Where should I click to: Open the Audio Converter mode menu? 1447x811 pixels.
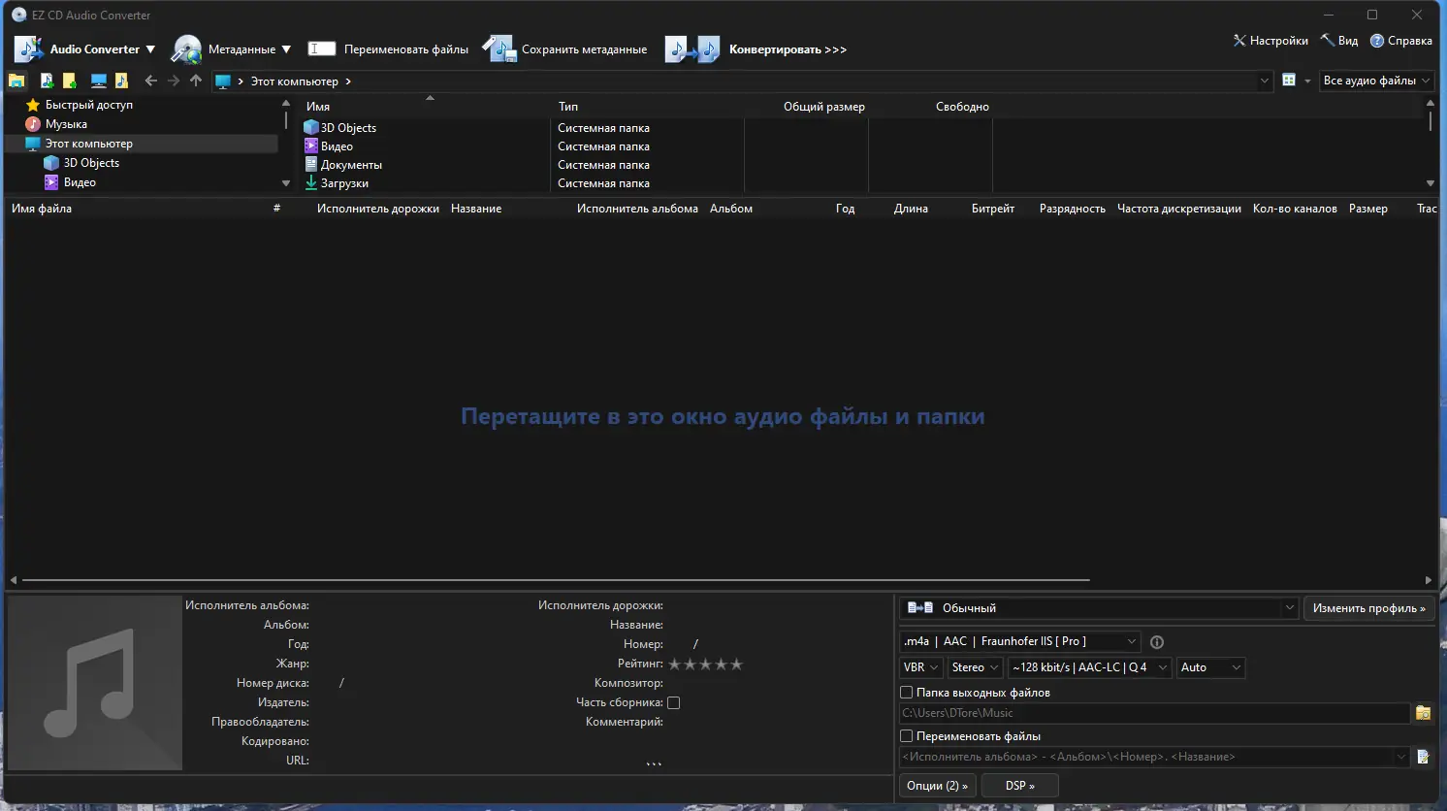coord(85,49)
